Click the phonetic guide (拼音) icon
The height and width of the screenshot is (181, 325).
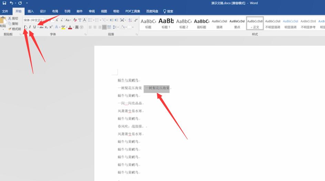tap(80, 20)
